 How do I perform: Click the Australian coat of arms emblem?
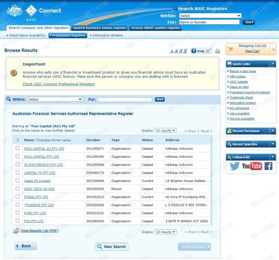click(15, 11)
